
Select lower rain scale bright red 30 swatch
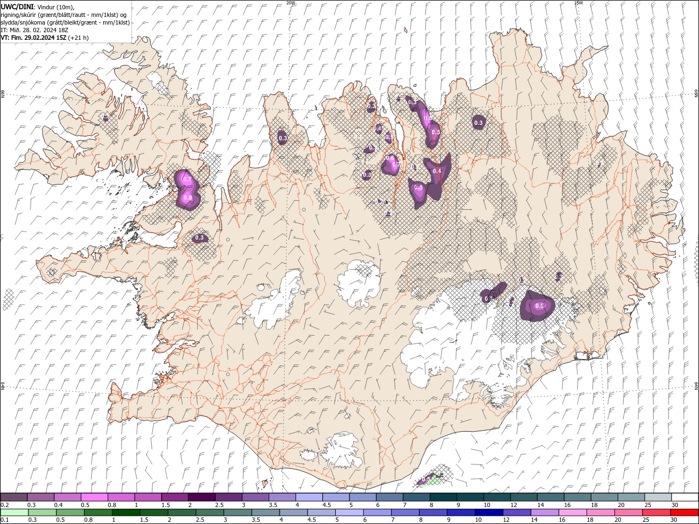pos(685,513)
